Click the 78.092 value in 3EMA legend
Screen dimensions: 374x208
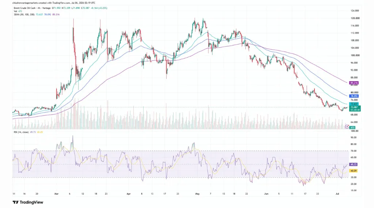pos(48,15)
